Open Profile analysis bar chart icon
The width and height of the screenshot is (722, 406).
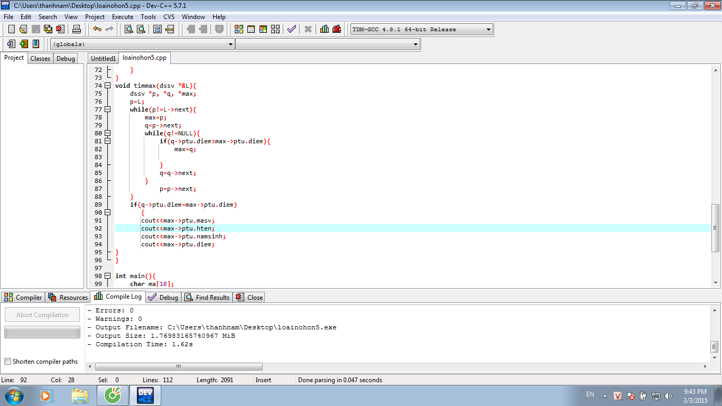[x=324, y=29]
